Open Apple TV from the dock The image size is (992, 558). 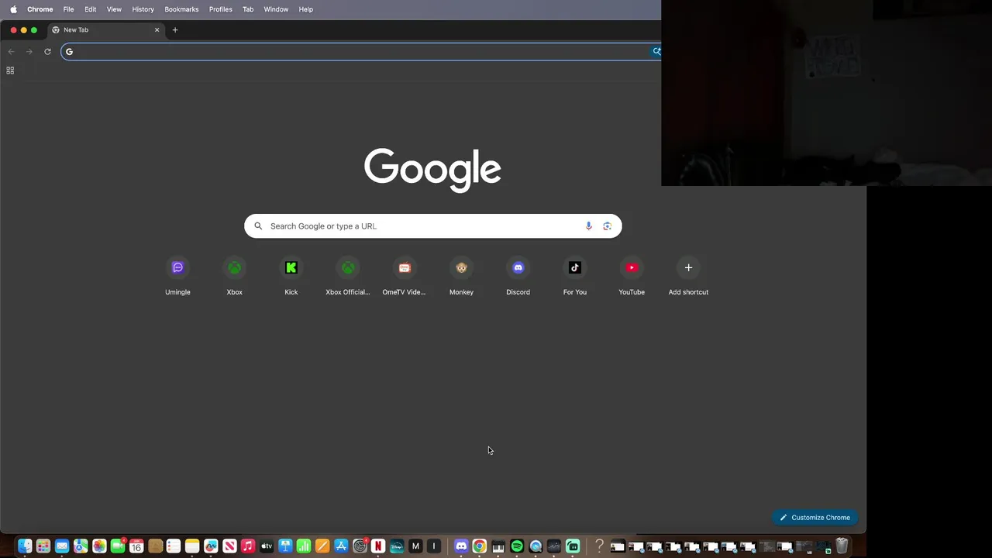coord(267,546)
